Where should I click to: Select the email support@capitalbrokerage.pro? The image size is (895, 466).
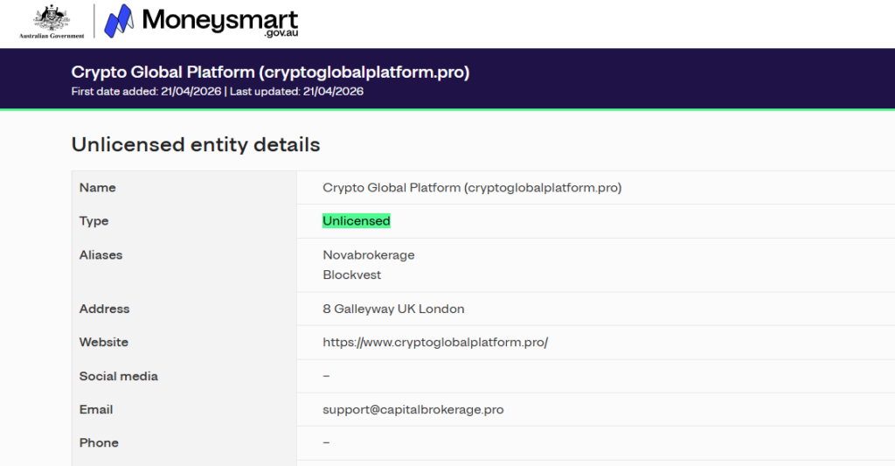(413, 409)
